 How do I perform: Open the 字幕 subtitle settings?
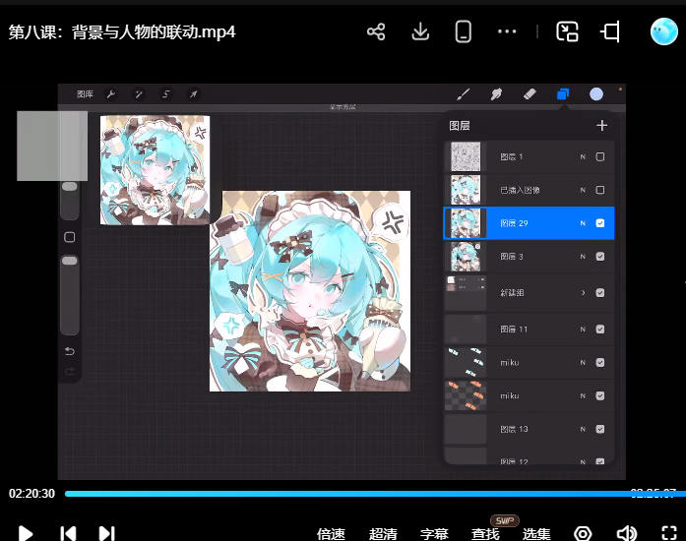[434, 534]
